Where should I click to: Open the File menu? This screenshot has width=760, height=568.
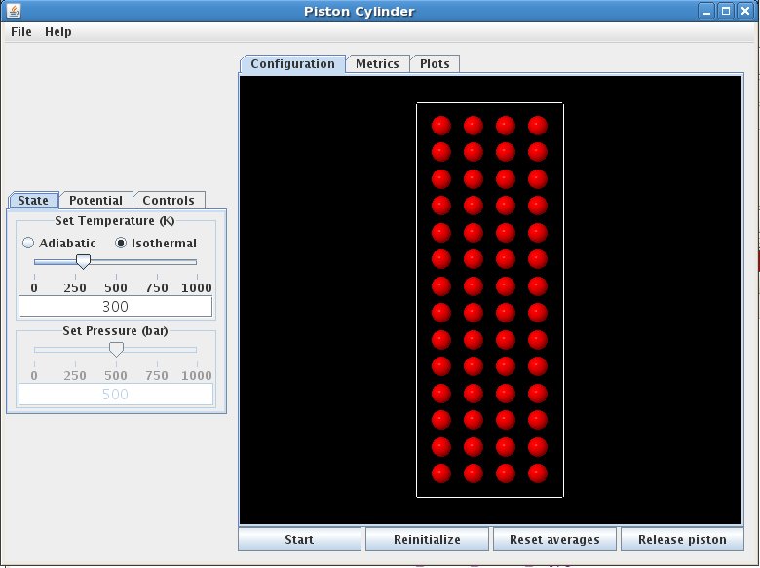pos(21,32)
